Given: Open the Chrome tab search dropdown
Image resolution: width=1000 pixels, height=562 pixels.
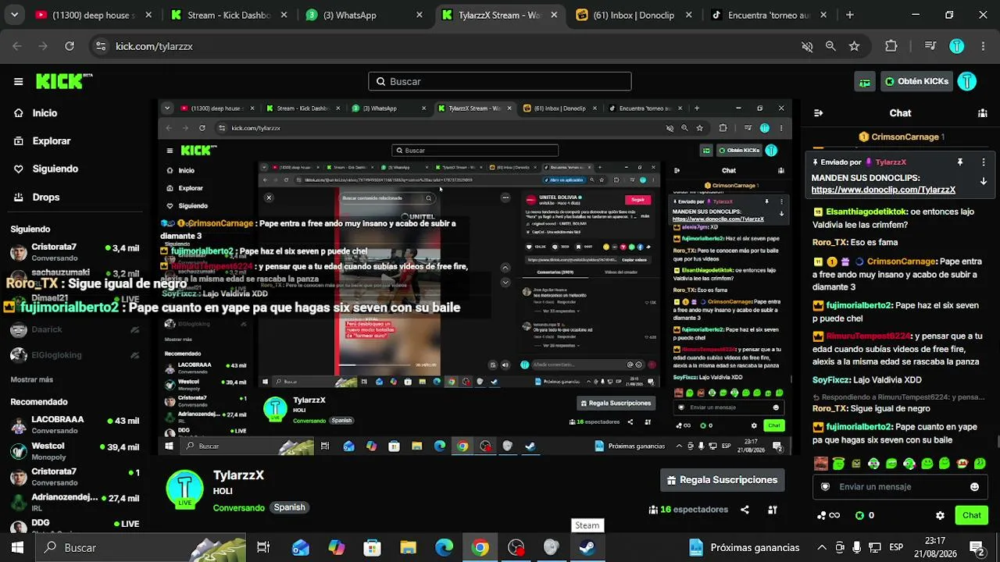Looking at the screenshot, I should tap(15, 15).
